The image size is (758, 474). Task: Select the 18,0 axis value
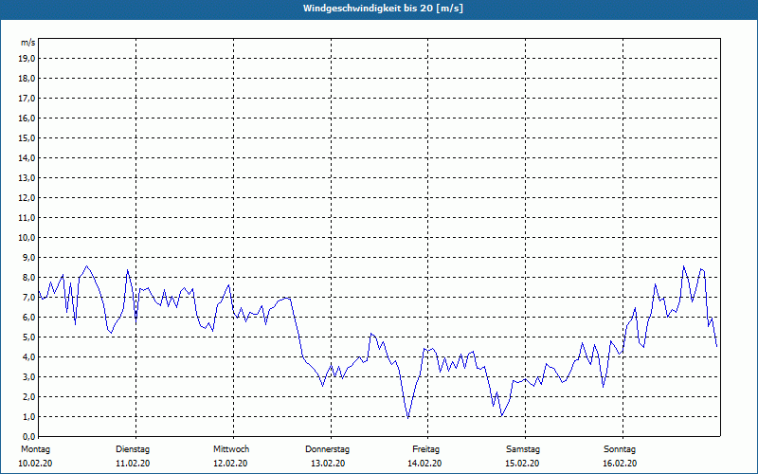[27, 79]
